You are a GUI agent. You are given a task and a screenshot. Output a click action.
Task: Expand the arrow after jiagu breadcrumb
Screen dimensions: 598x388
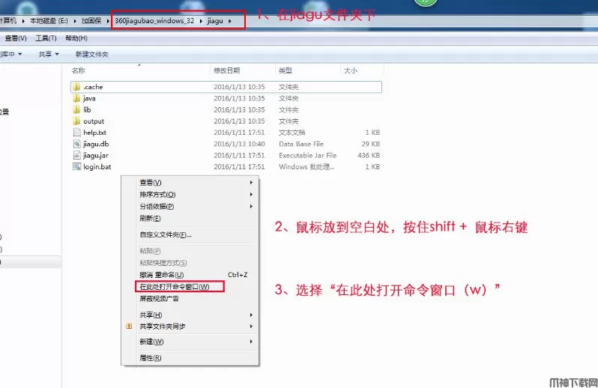[x=229, y=21]
